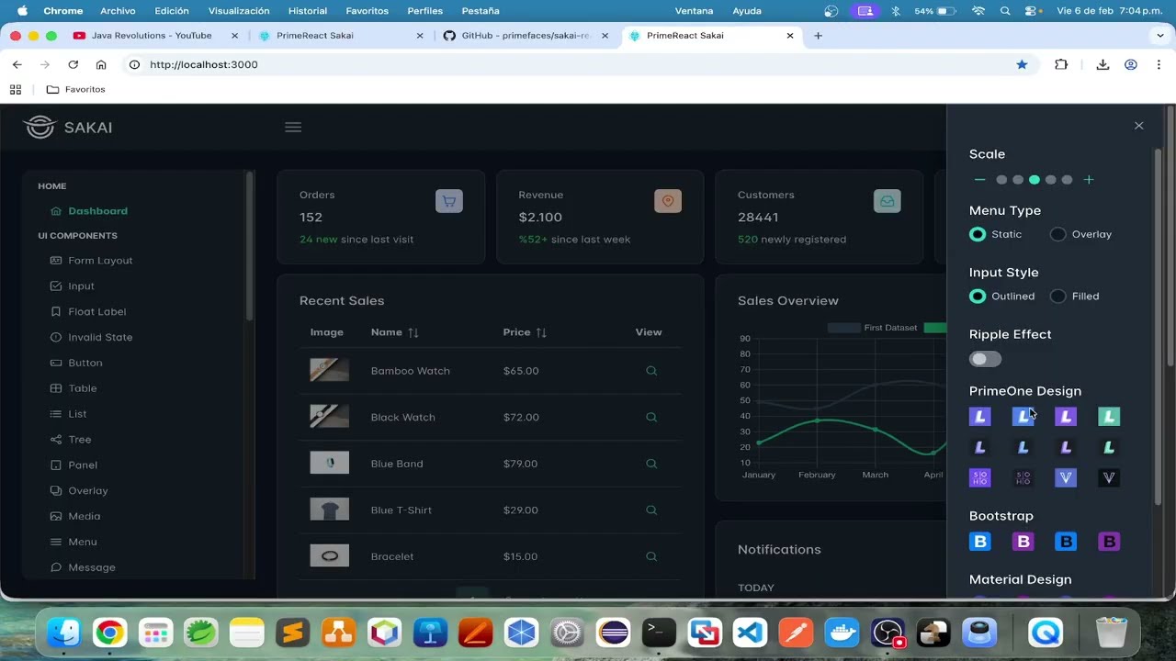Screen dimensions: 1176x661
Task: Select the Viva dark theme
Action: point(1109,478)
